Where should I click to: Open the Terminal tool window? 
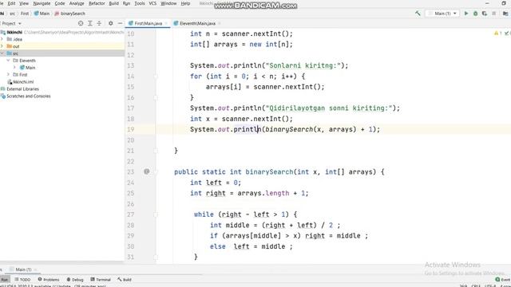[x=101, y=280]
